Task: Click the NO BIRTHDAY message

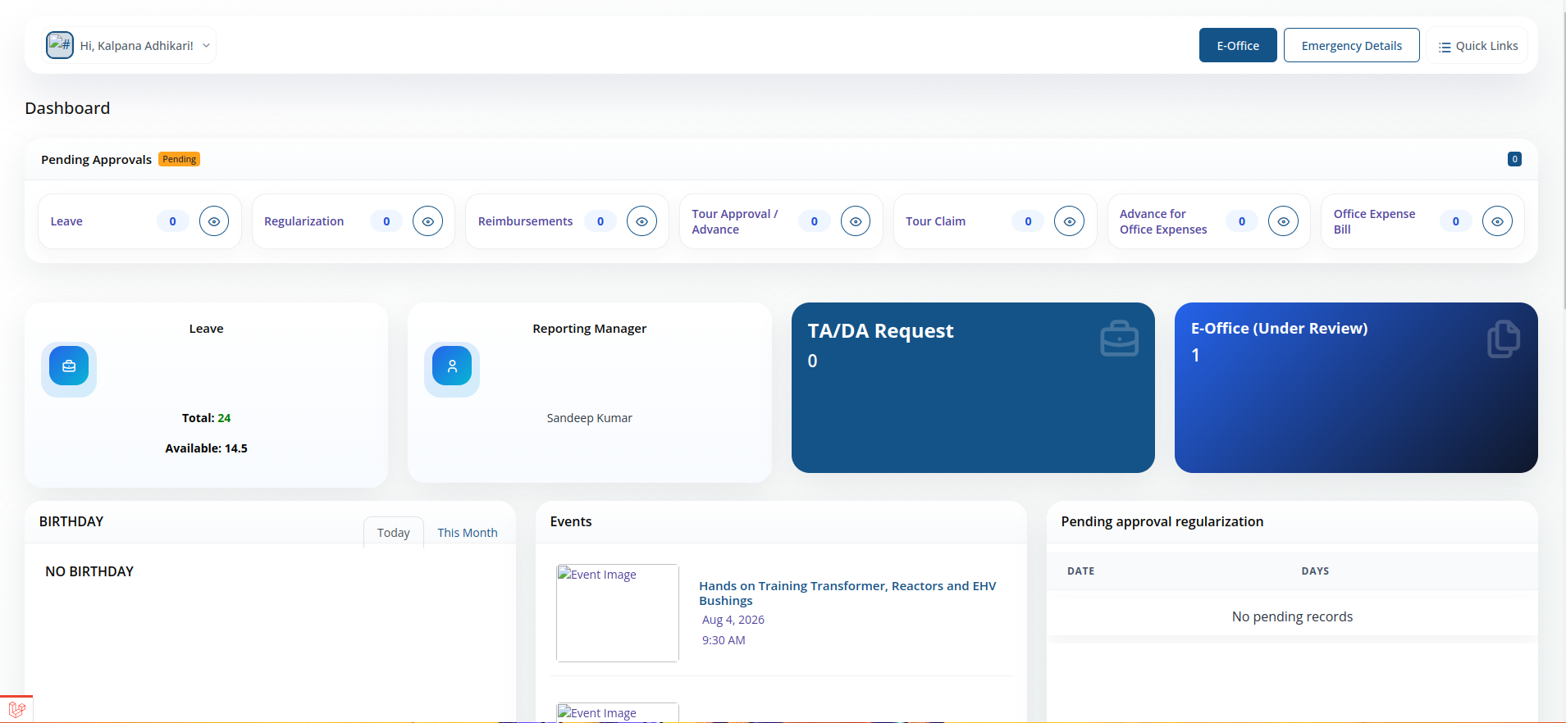Action: pos(89,571)
